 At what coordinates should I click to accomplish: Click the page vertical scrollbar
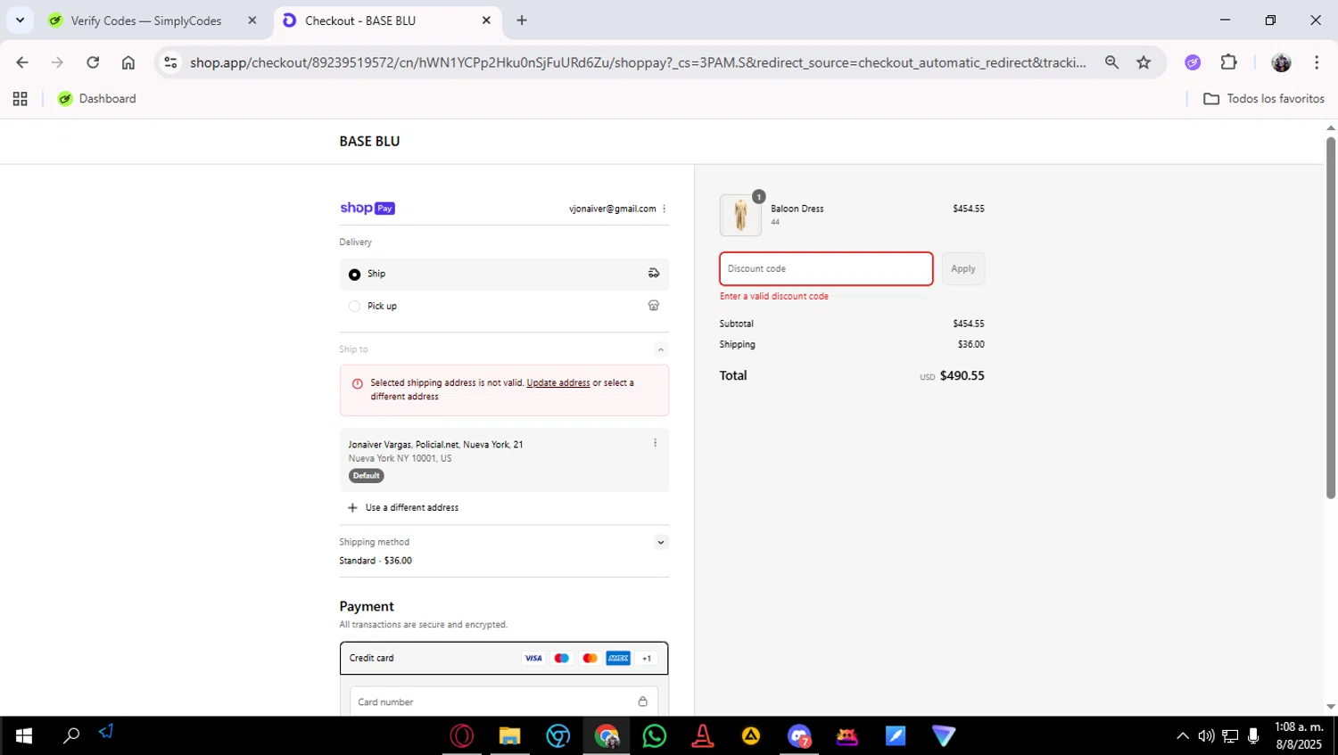(1331, 316)
